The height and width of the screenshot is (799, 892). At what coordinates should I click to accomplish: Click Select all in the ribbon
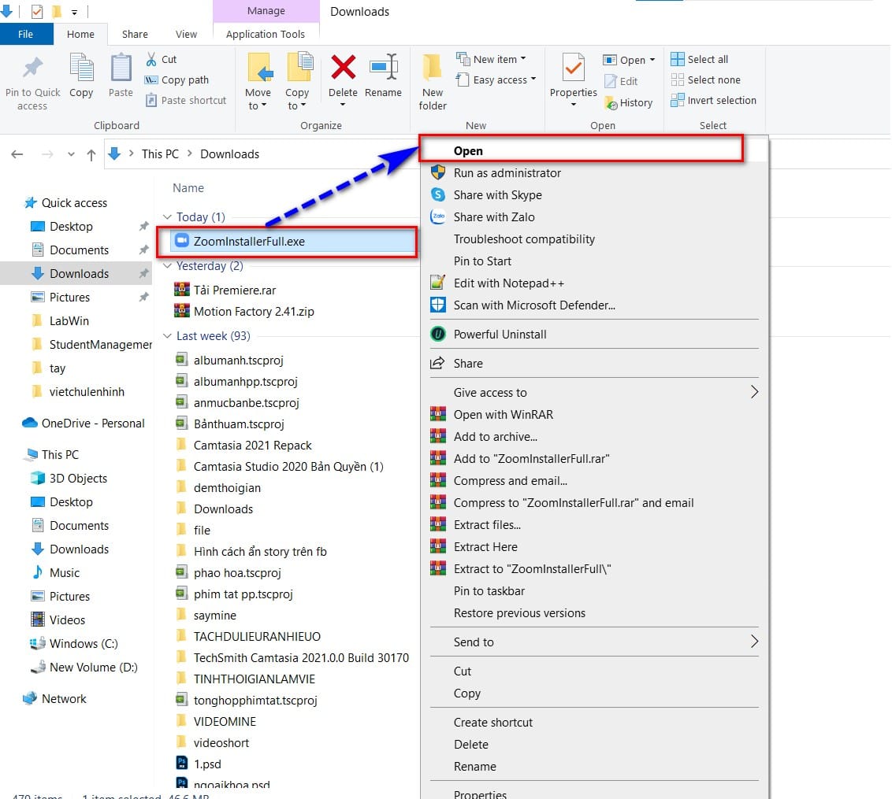click(x=699, y=59)
